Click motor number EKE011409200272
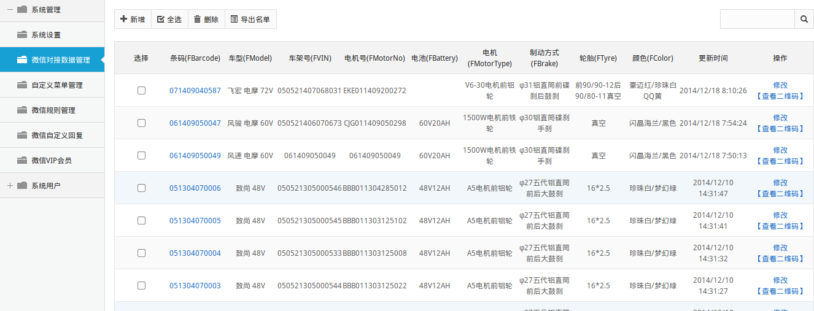The height and width of the screenshot is (311, 814). click(374, 91)
